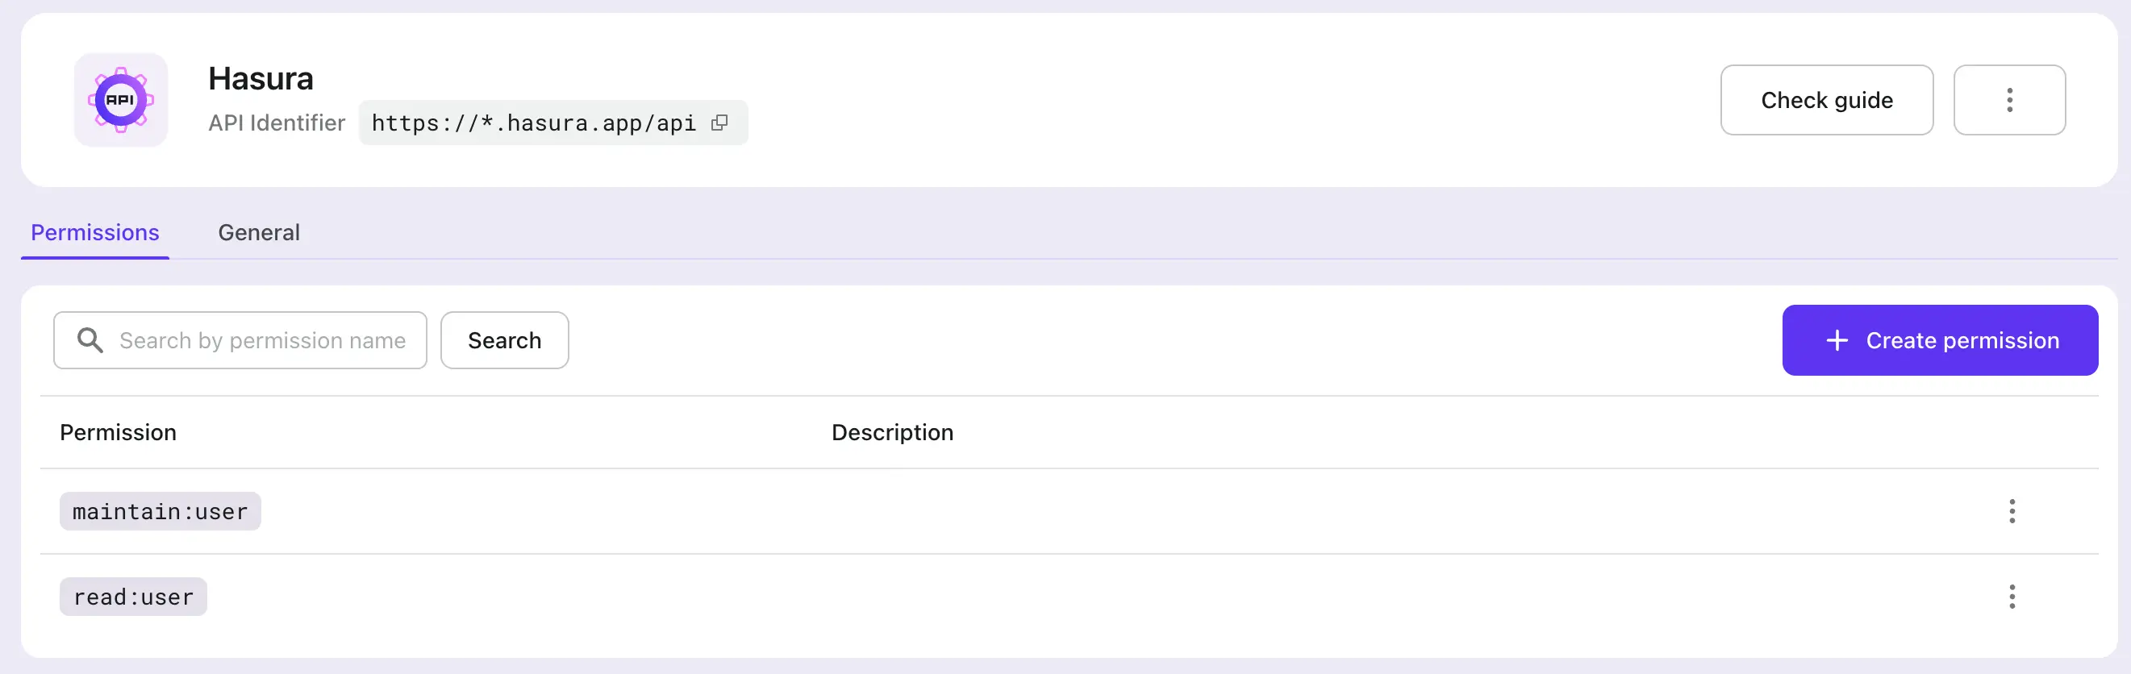Focus the permission name search field

(x=263, y=340)
